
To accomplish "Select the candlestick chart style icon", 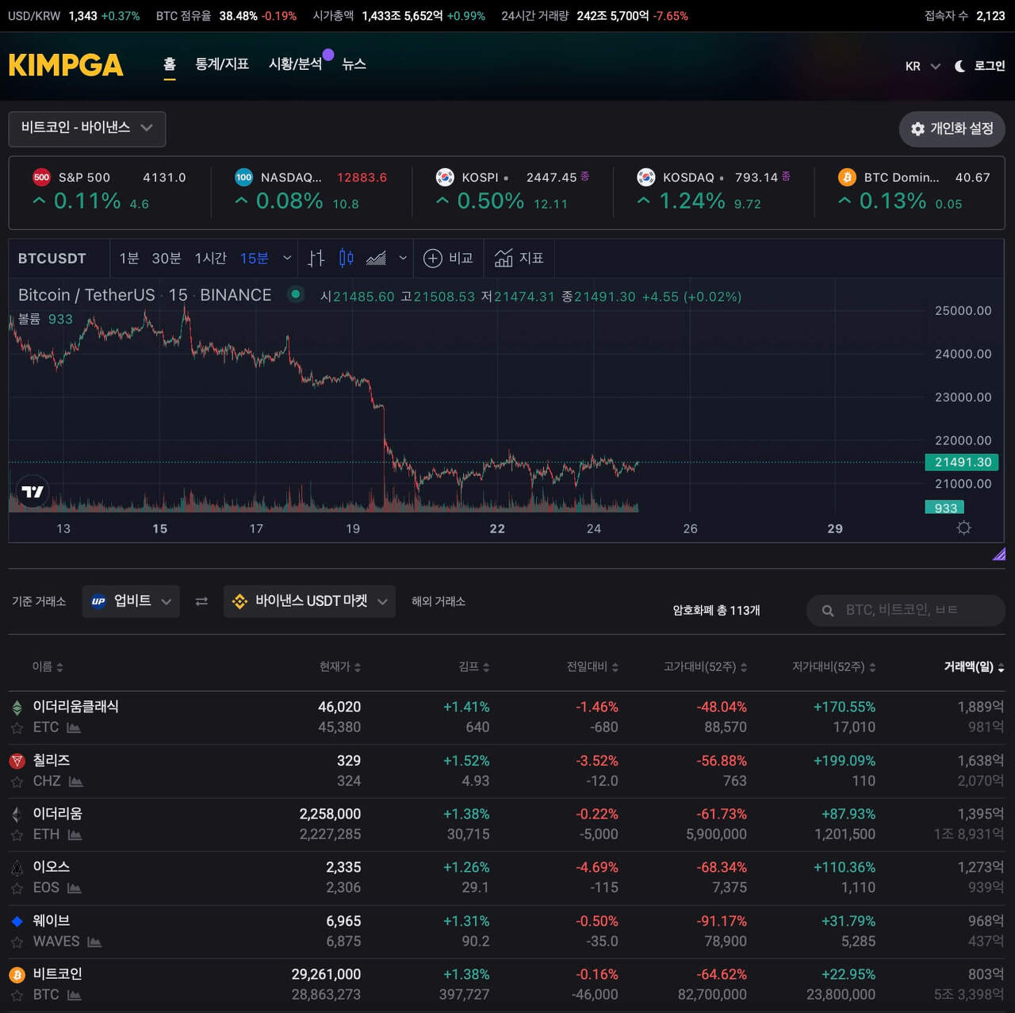I will click(347, 258).
